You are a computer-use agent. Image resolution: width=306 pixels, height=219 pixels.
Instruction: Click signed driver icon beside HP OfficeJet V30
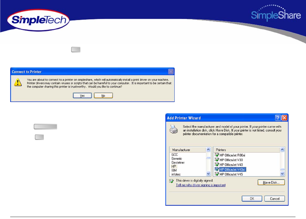217,160
